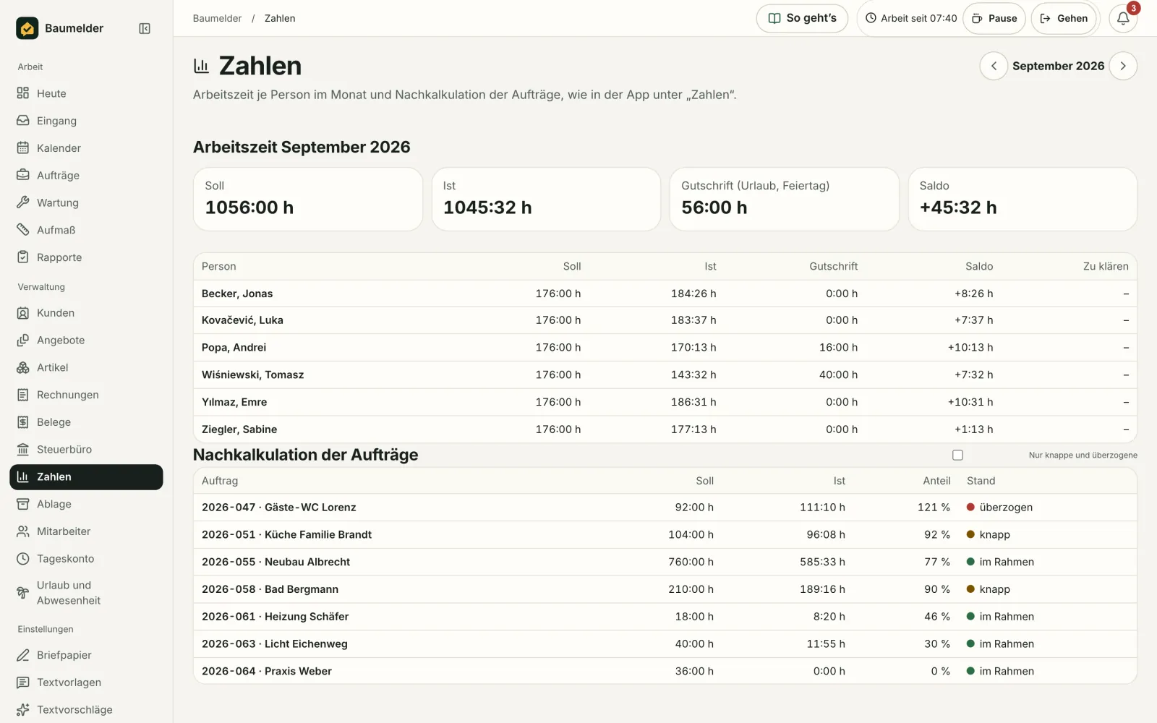Open Textvorschläge via its sparkle icon

[23, 710]
